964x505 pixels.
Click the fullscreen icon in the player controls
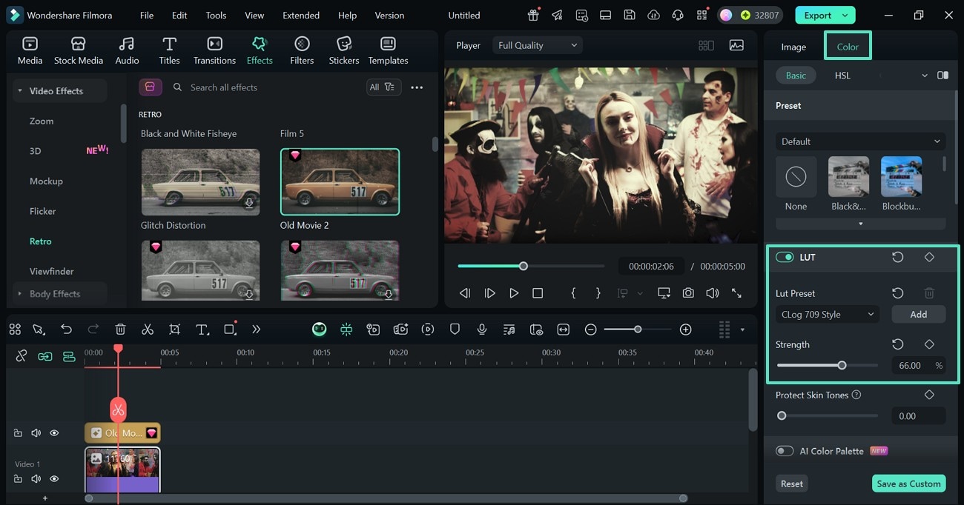(736, 292)
